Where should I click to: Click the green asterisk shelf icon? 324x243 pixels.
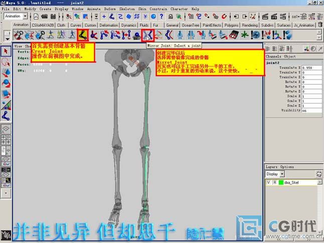click(x=245, y=35)
